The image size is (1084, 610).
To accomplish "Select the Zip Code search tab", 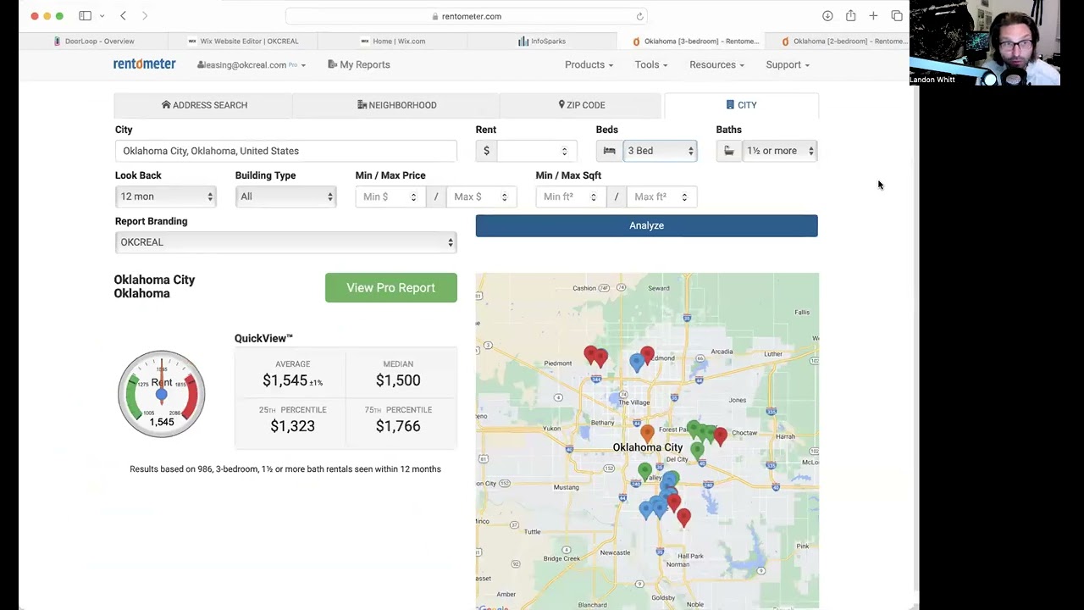I will (x=581, y=105).
